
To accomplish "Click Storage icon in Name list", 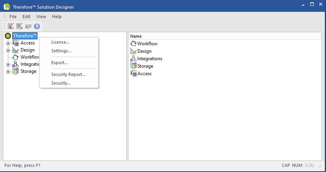I will [x=133, y=66].
